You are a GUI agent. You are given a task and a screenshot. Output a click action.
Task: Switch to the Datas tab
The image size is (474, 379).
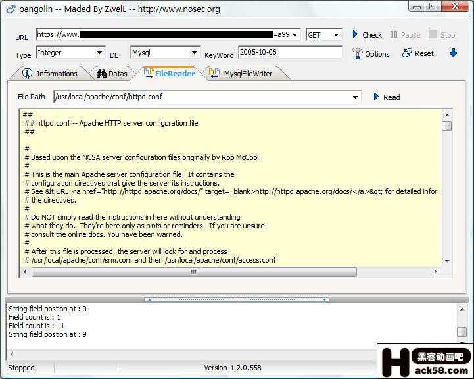click(x=112, y=74)
